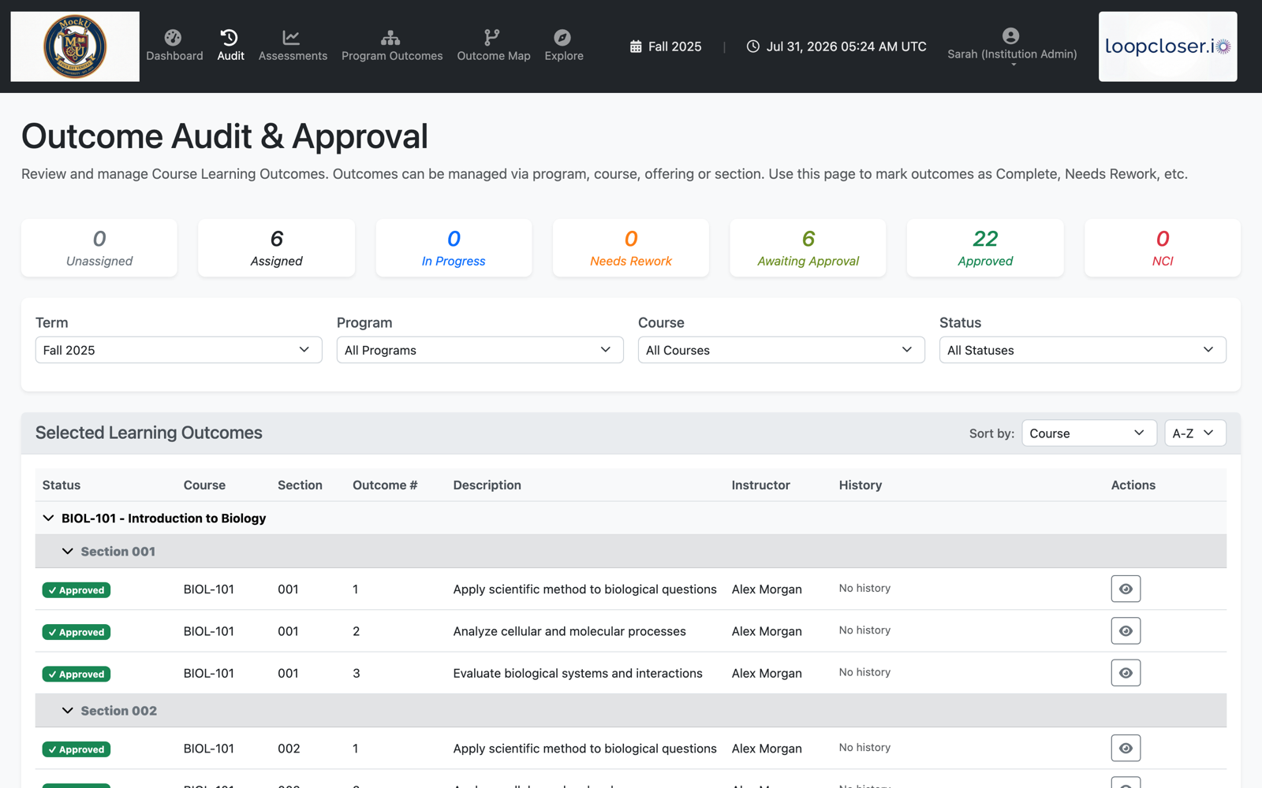View Section 001 outcome 1 details eye icon
Viewport: 1262px width, 788px height.
coord(1126,589)
